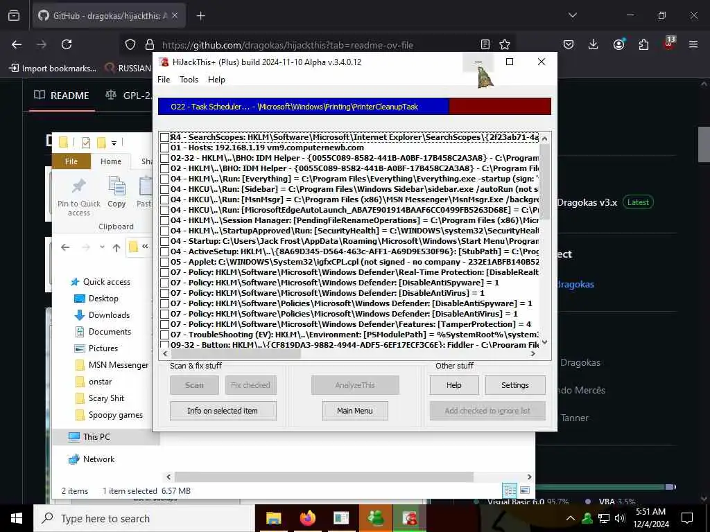Switch Explorer to details view icon
The height and width of the screenshot is (532, 710).
[x=510, y=490]
